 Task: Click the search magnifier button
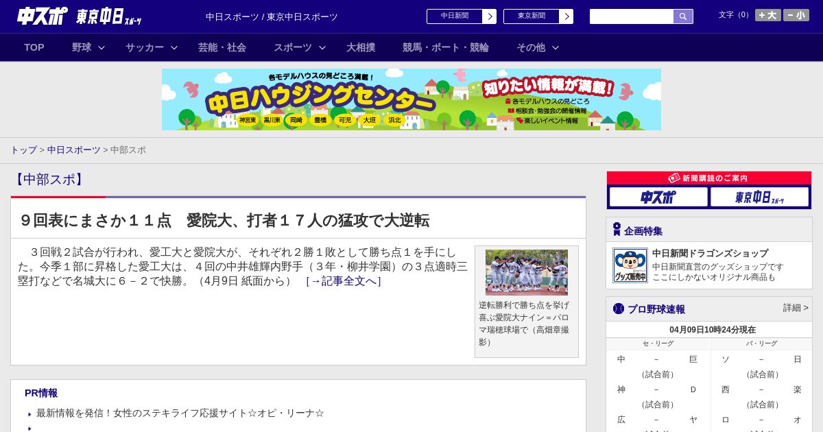point(683,16)
